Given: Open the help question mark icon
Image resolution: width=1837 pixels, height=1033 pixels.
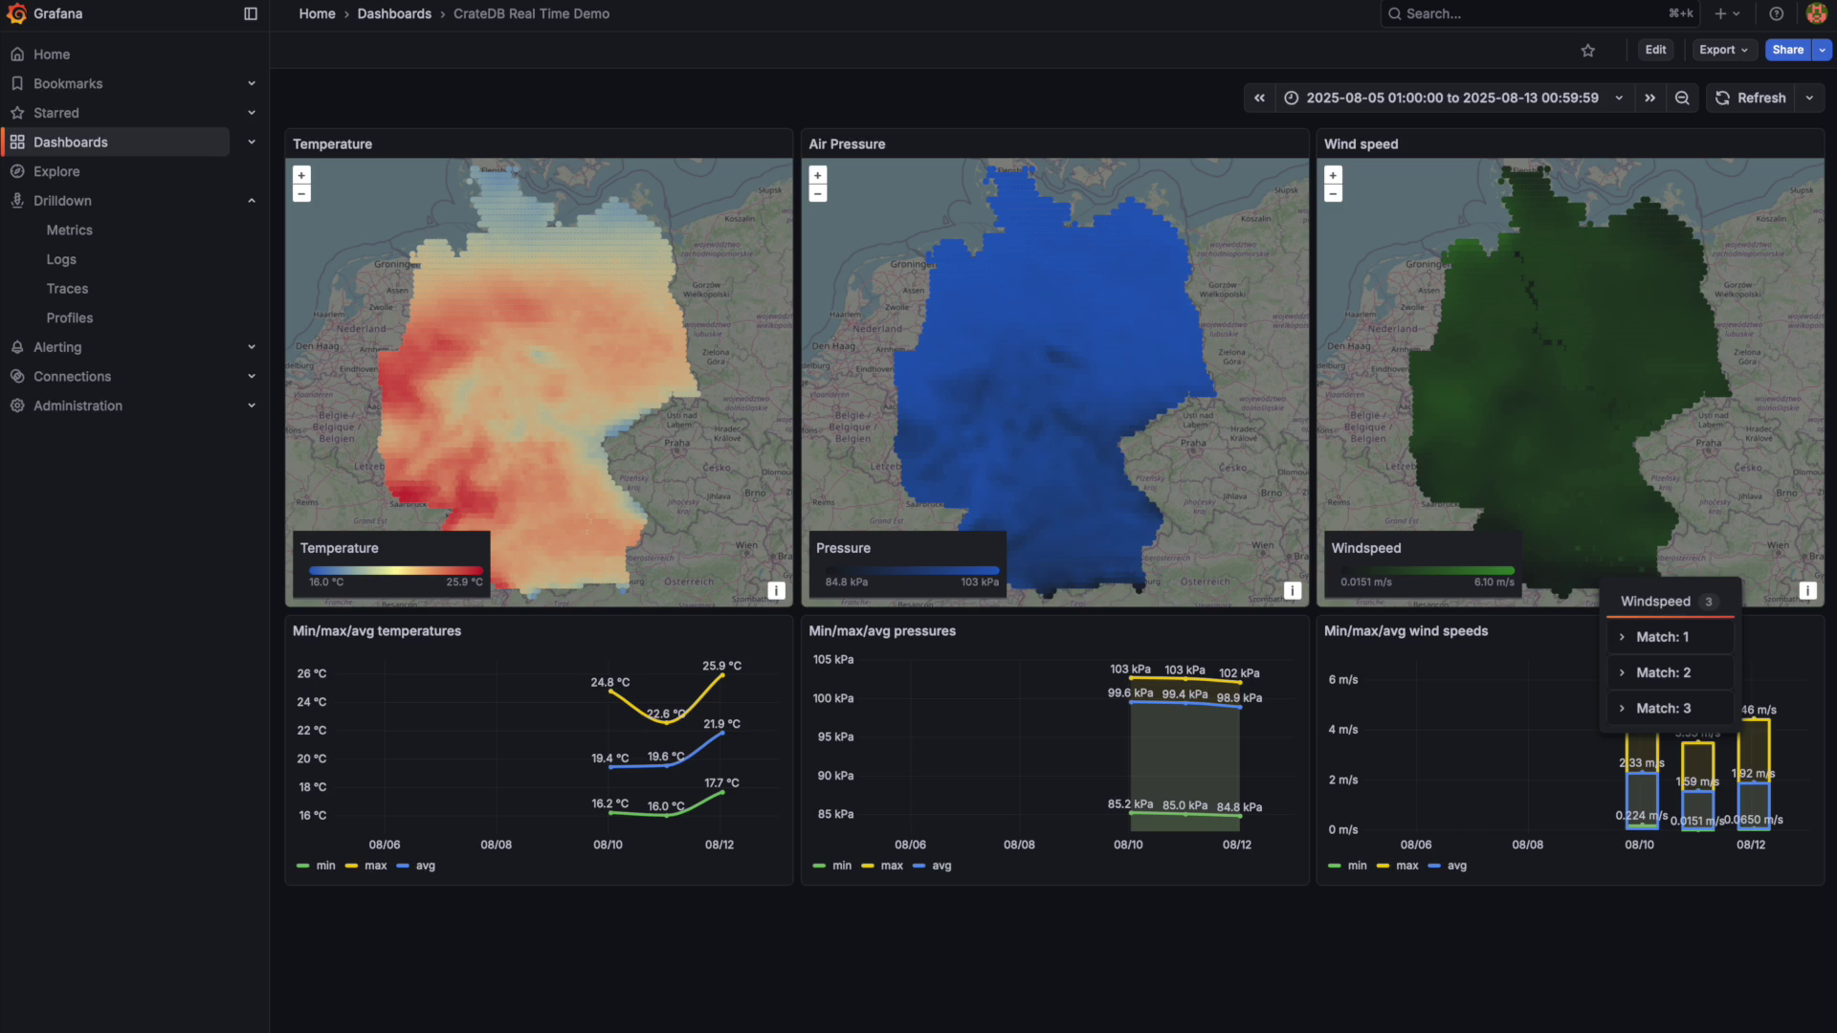Looking at the screenshot, I should tap(1777, 13).
